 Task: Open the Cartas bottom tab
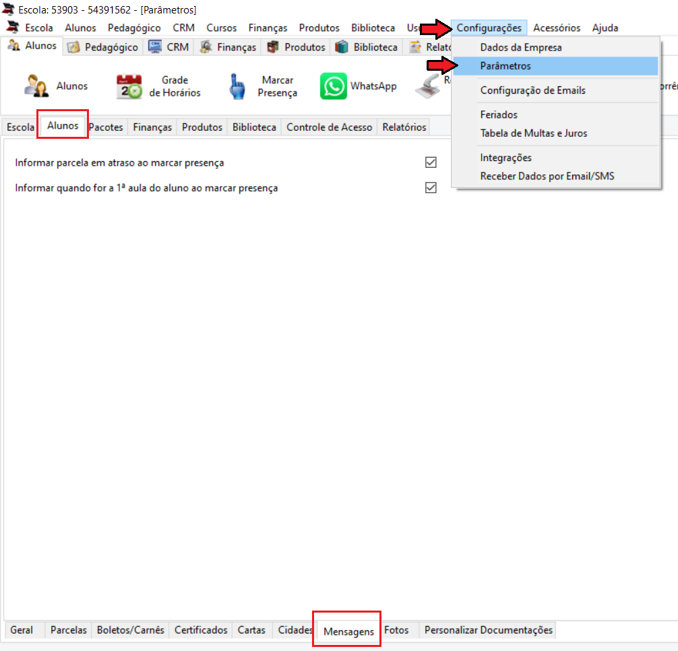coord(251,630)
